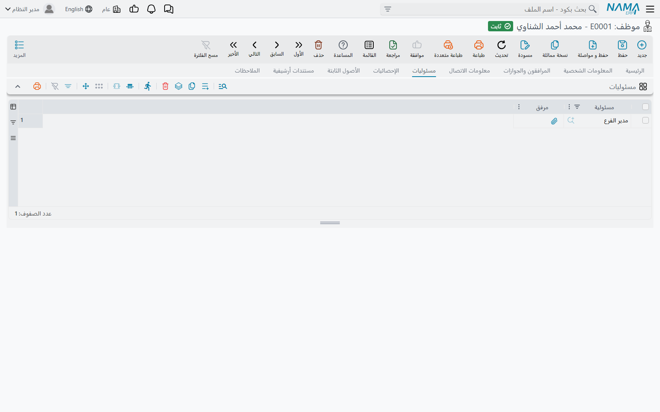The image size is (660, 412).
Task: Refresh record with تحديث icon
Action: tap(502, 45)
